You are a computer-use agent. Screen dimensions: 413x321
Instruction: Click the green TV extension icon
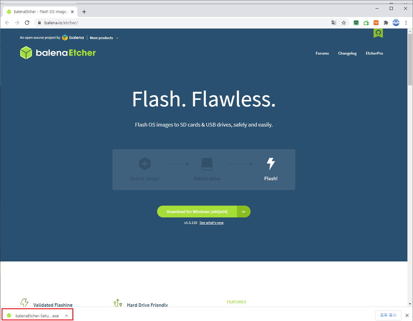[x=366, y=23]
